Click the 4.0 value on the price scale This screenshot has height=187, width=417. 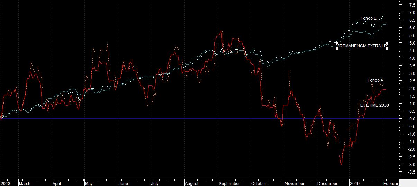pyautogui.click(x=413, y=58)
